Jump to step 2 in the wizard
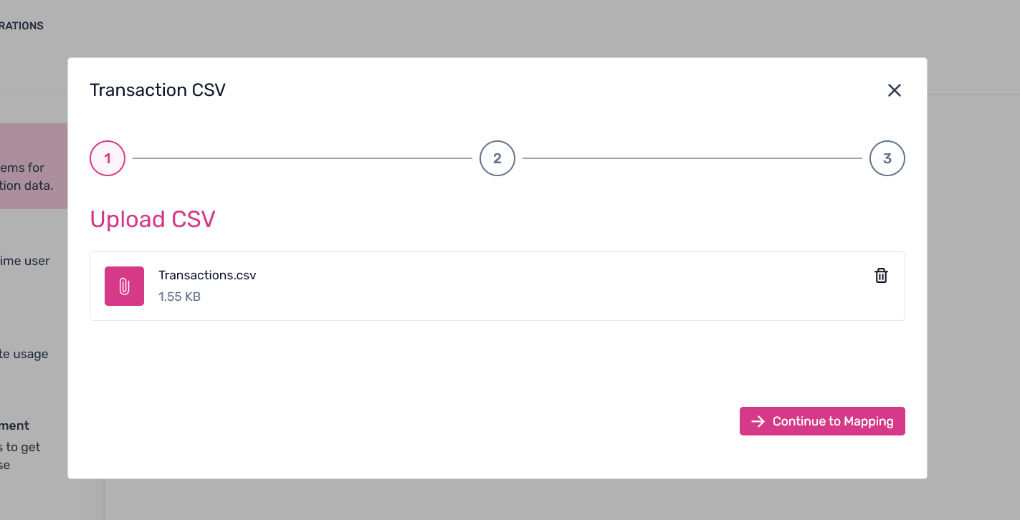This screenshot has height=520, width=1020. pyautogui.click(x=497, y=159)
